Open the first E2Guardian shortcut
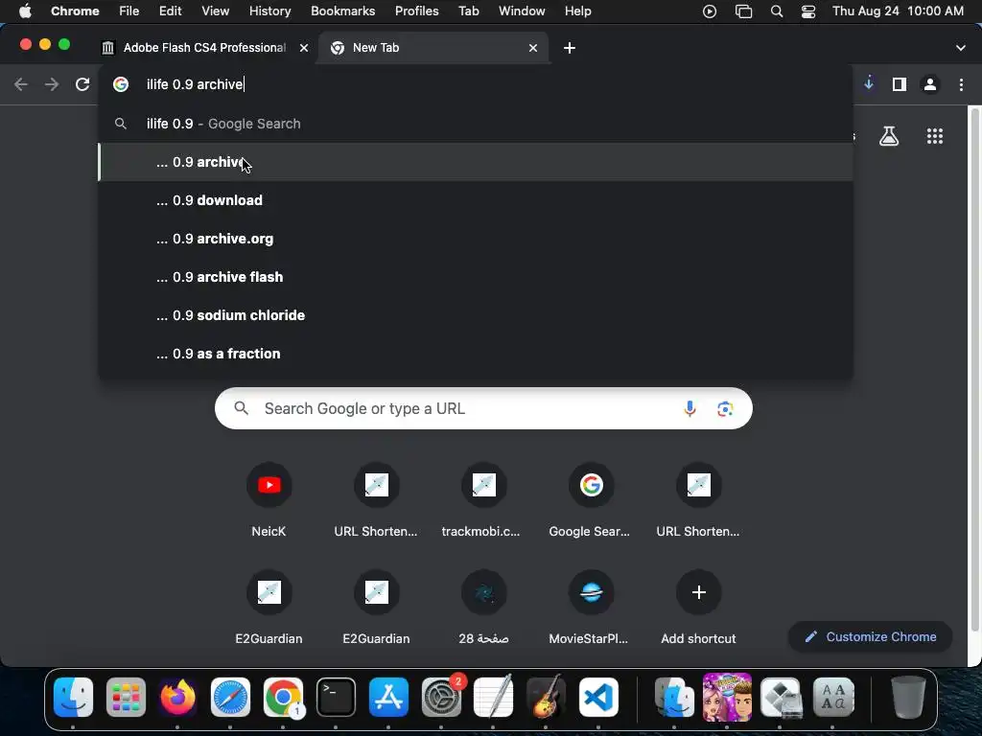 [x=269, y=608]
